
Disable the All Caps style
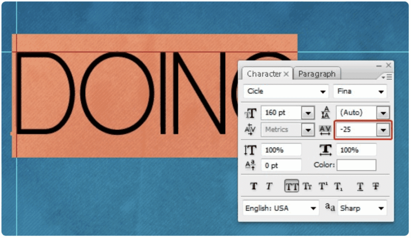pyautogui.click(x=292, y=186)
